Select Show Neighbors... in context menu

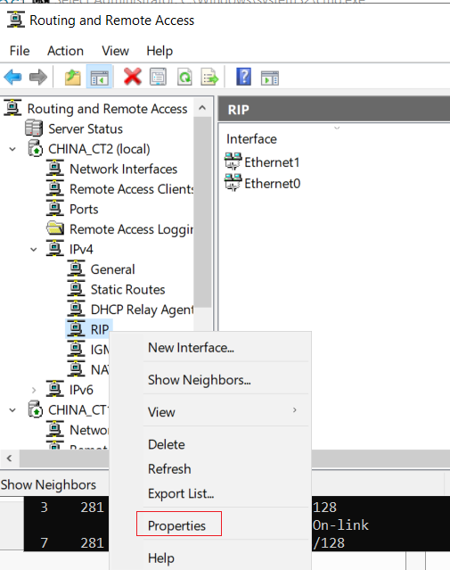(x=199, y=380)
